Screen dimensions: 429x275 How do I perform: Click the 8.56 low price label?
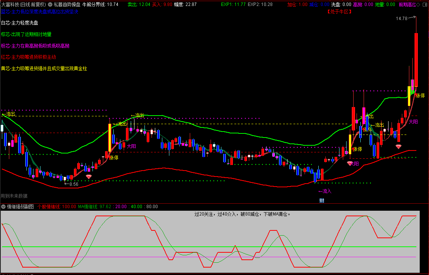[74, 184]
